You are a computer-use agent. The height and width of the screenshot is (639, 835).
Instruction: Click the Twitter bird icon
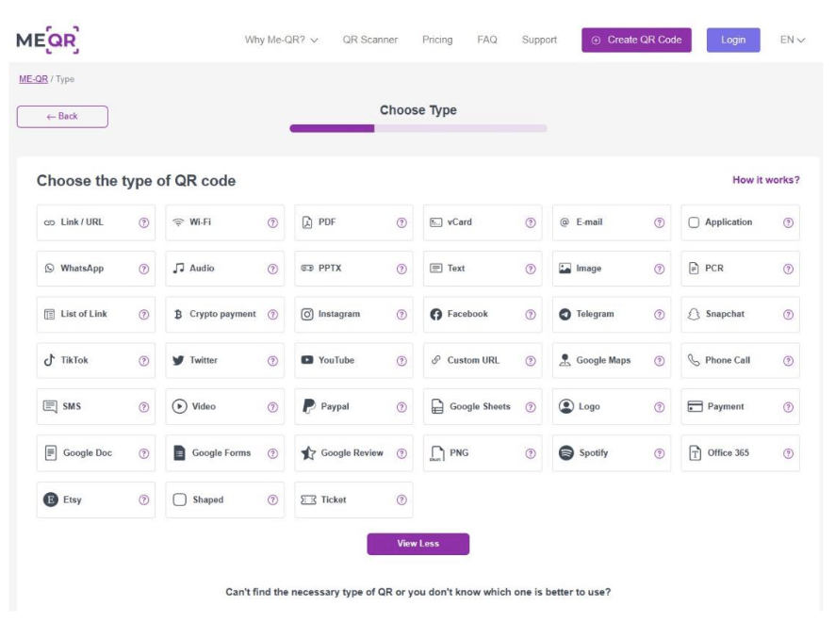point(178,361)
